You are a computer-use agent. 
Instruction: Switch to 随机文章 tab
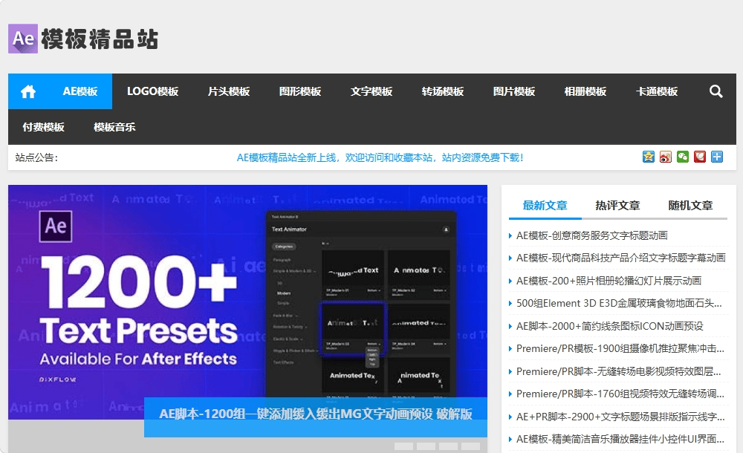tap(690, 206)
